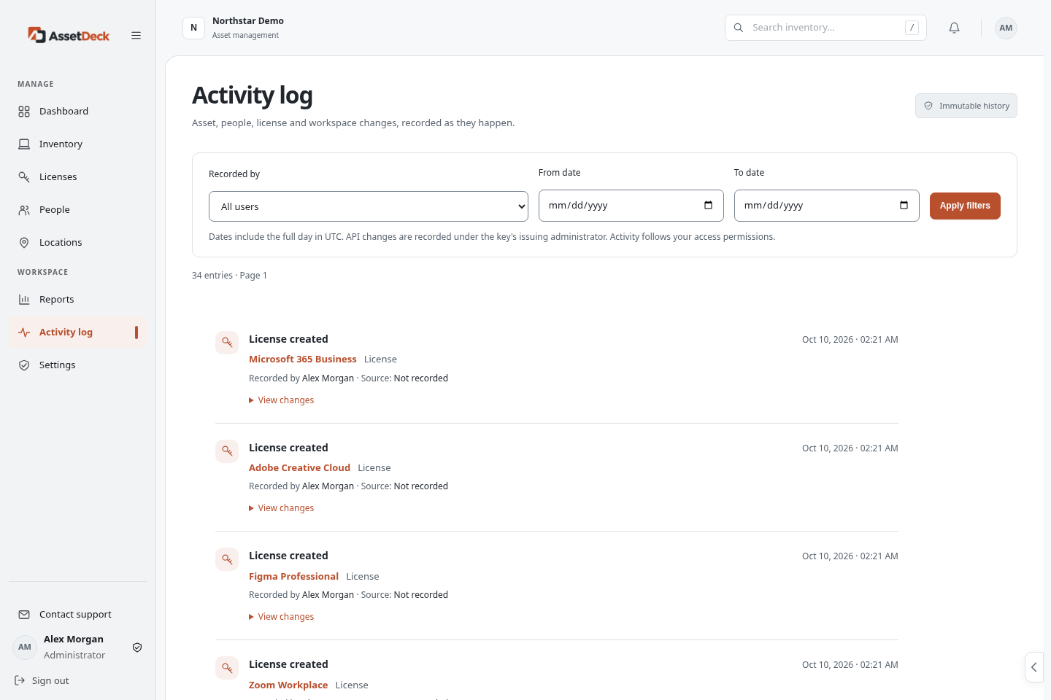The width and height of the screenshot is (1051, 700).
Task: Open the To date calendar picker
Action: [904, 205]
